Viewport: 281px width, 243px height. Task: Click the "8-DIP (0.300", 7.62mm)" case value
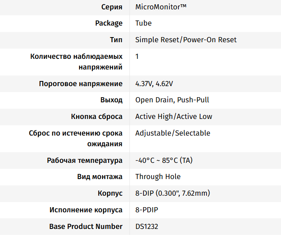click(x=172, y=193)
